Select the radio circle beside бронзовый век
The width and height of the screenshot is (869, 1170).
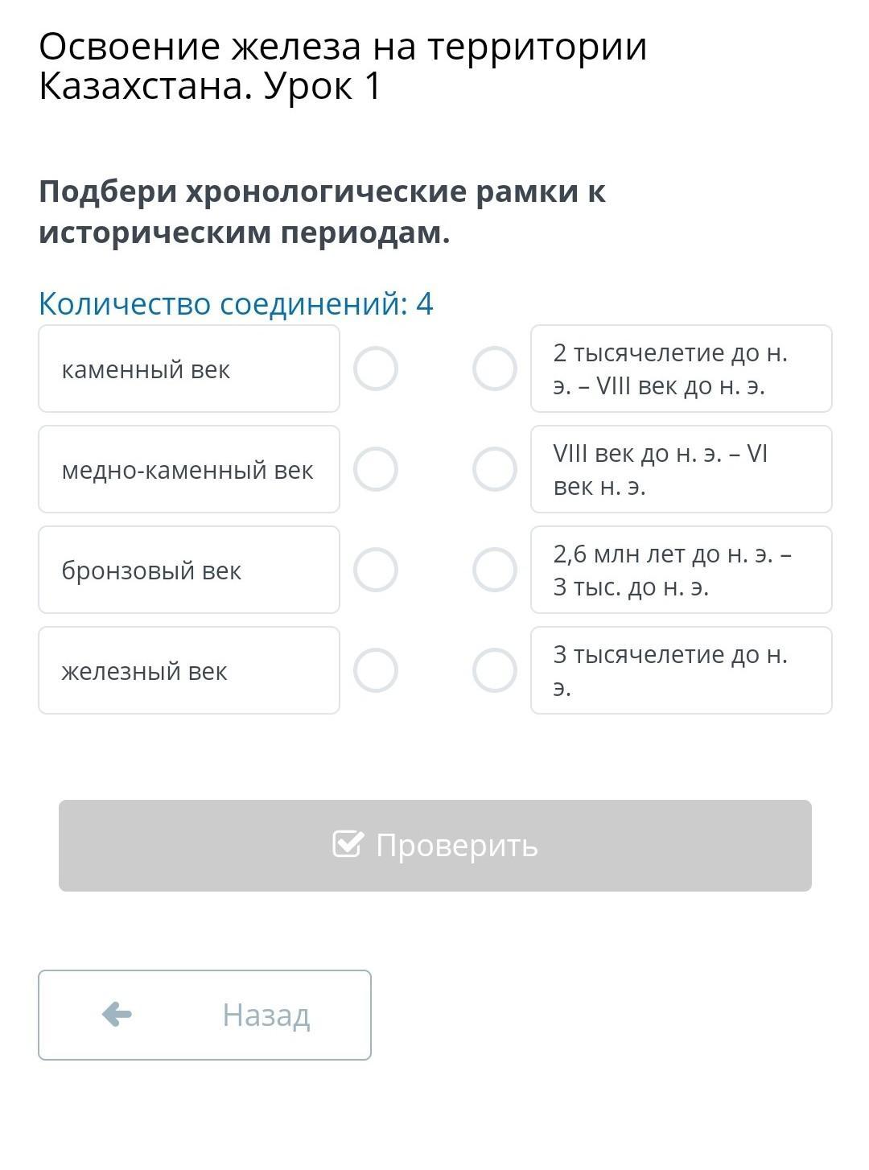tap(376, 571)
